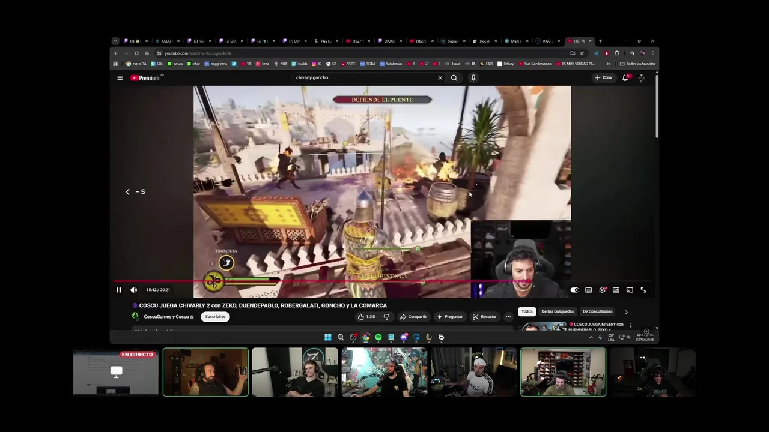Open the CoscuGames channel avatar
This screenshot has height=432, width=769.
click(x=135, y=317)
